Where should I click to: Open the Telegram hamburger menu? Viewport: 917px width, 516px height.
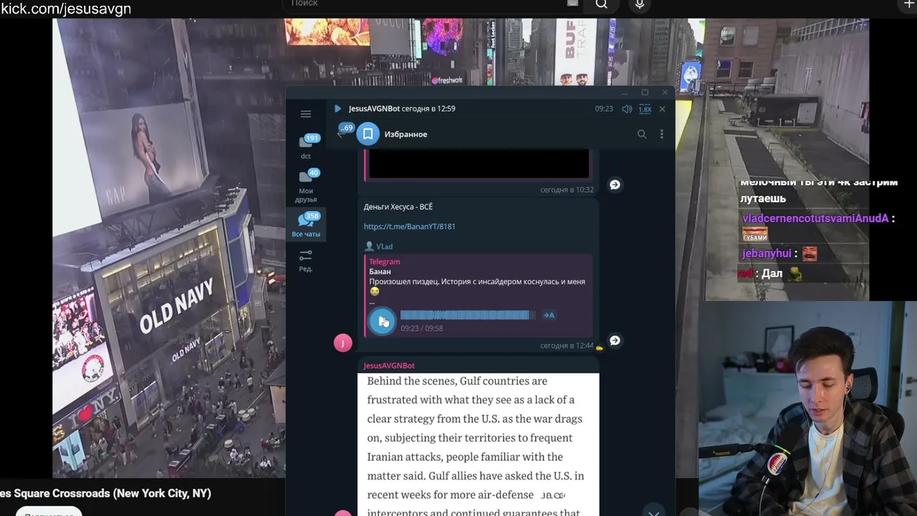[306, 114]
